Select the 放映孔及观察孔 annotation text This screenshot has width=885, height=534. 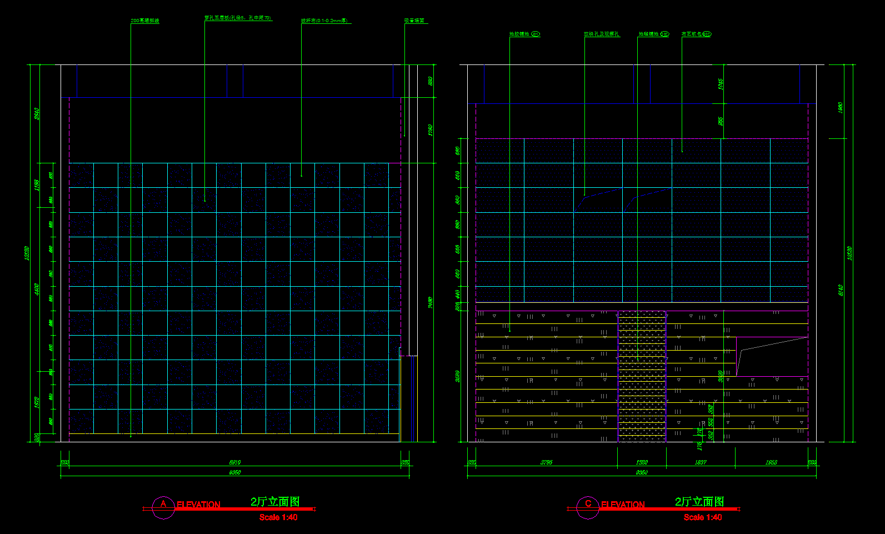point(601,34)
